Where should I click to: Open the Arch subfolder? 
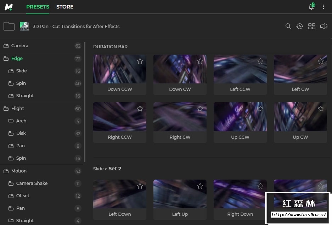point(42,121)
